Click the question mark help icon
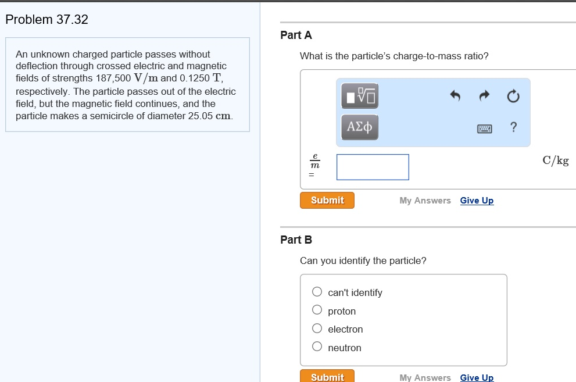Image resolution: width=576 pixels, height=382 pixels. pyautogui.click(x=513, y=128)
